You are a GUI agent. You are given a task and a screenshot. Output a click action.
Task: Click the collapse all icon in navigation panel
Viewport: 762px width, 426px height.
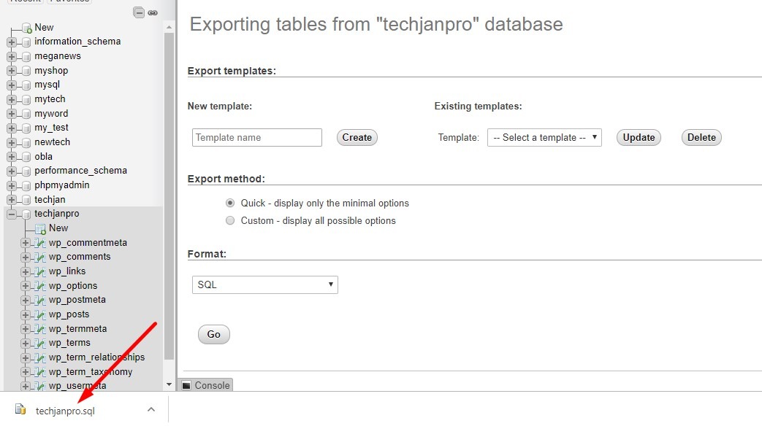(x=139, y=12)
